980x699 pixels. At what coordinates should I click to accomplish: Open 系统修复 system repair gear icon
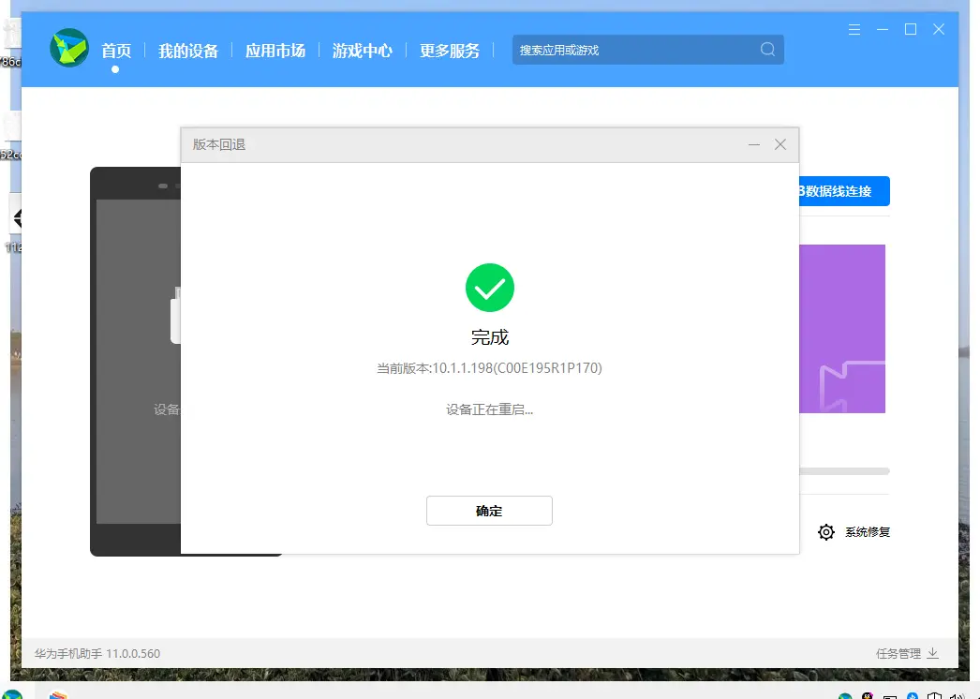click(825, 531)
